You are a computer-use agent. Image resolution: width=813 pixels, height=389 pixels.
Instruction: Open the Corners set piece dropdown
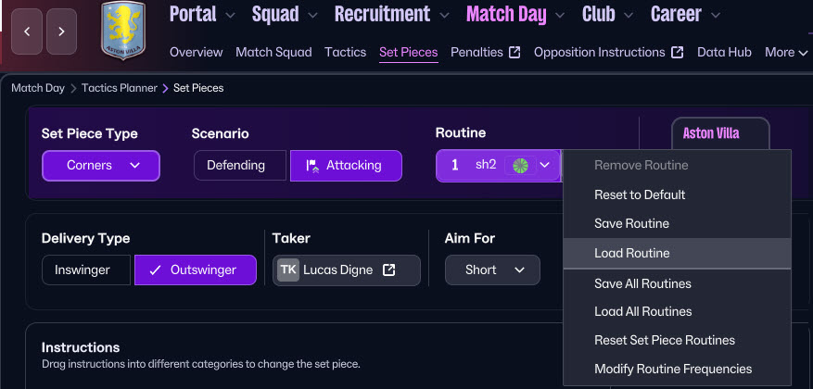click(101, 165)
